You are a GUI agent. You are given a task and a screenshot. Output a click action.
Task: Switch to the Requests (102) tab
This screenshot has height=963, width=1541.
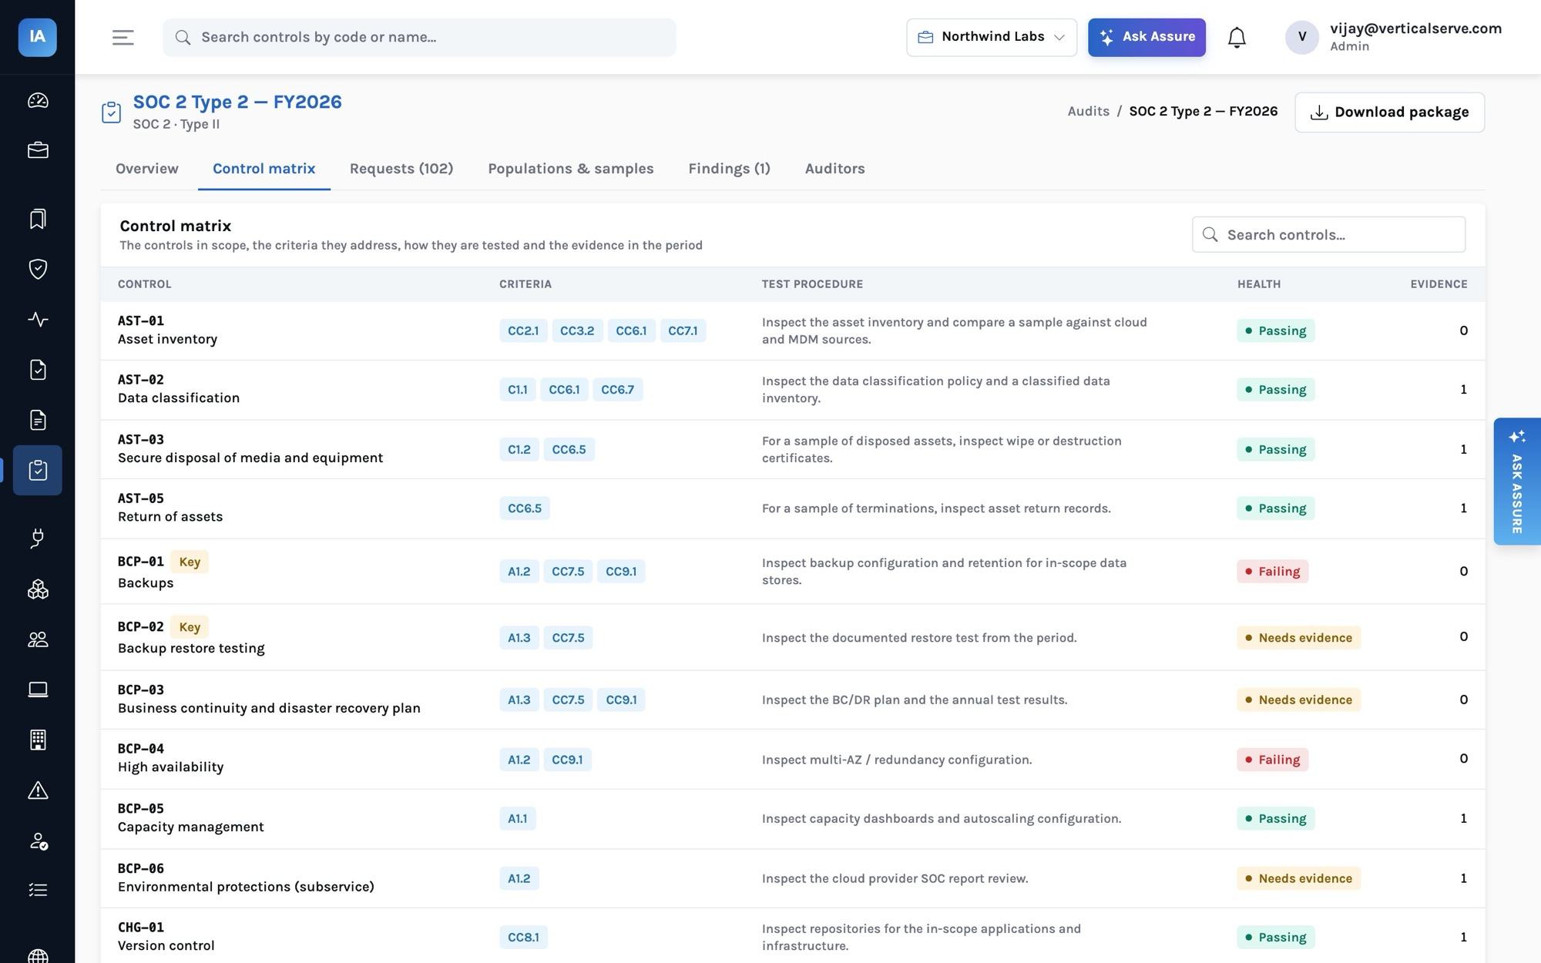point(401,169)
